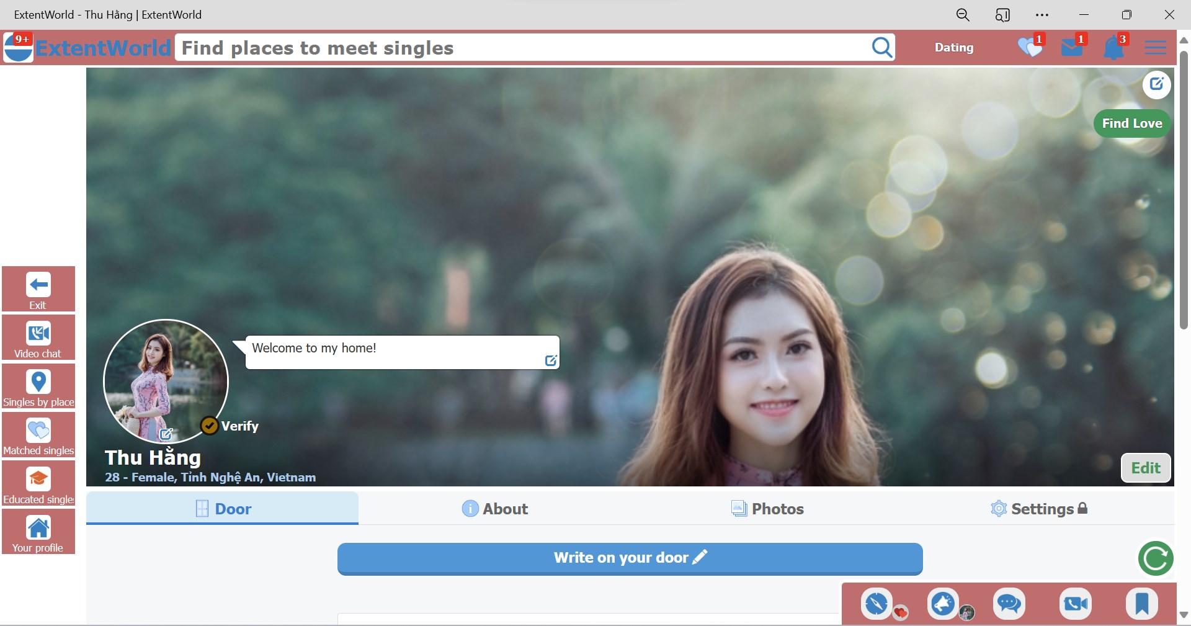Screen dimensions: 1191x626
Task: Switch to the Photos tab
Action: tap(768, 509)
